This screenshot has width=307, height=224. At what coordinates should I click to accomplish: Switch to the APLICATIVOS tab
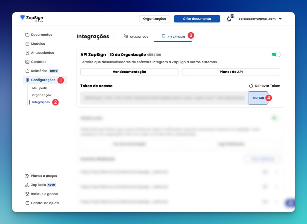(136, 37)
